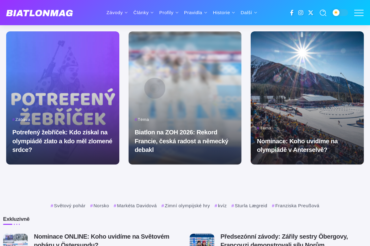Toggle dark mode switch
The width and height of the screenshot is (370, 246).
click(340, 13)
